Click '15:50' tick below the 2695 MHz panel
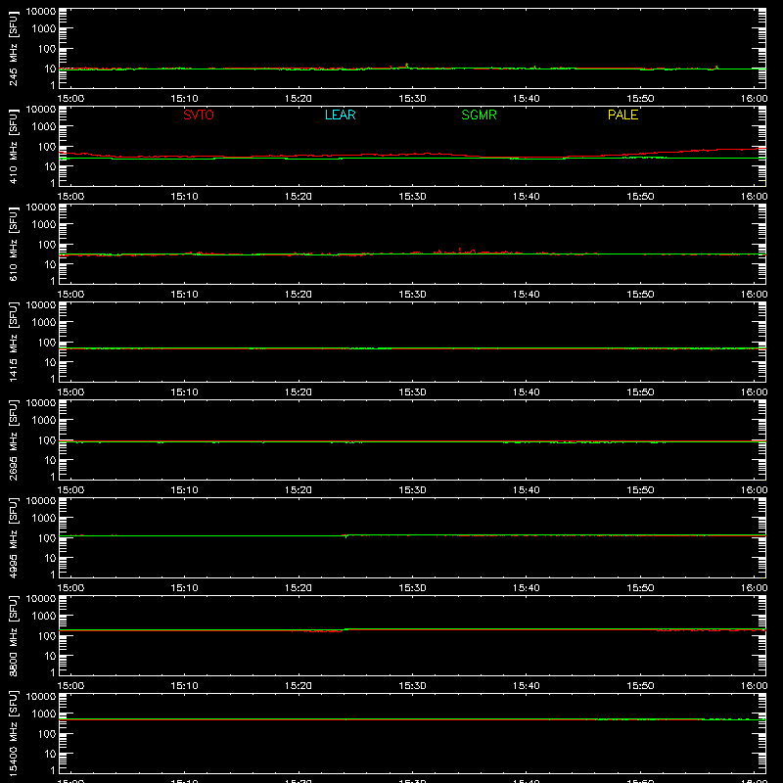The width and height of the screenshot is (783, 783). (640, 490)
